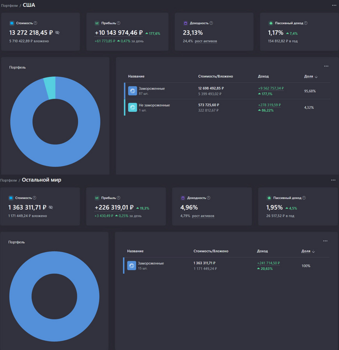Screen dimensions: 339x350
Task: Click the 1 363 311,71 ₽ portfolio value at top
Action: coord(27,208)
